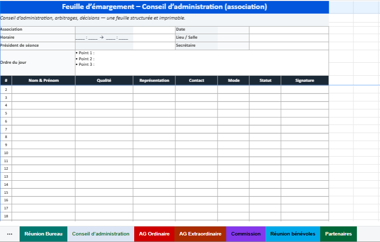The image size is (380, 242).
Task: Select the Qualité column header
Action: click(x=104, y=80)
